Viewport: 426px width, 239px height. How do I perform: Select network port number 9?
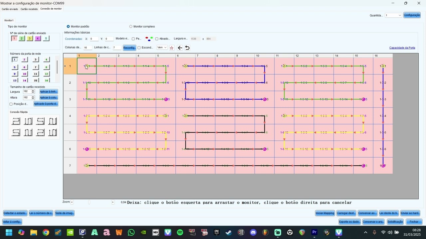(15, 74)
